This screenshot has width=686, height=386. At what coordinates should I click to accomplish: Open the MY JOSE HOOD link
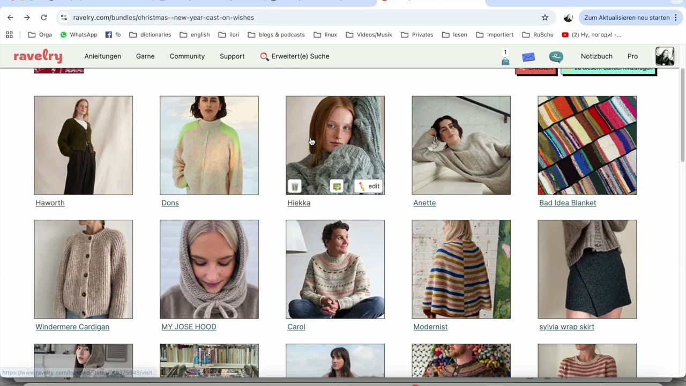click(x=189, y=326)
